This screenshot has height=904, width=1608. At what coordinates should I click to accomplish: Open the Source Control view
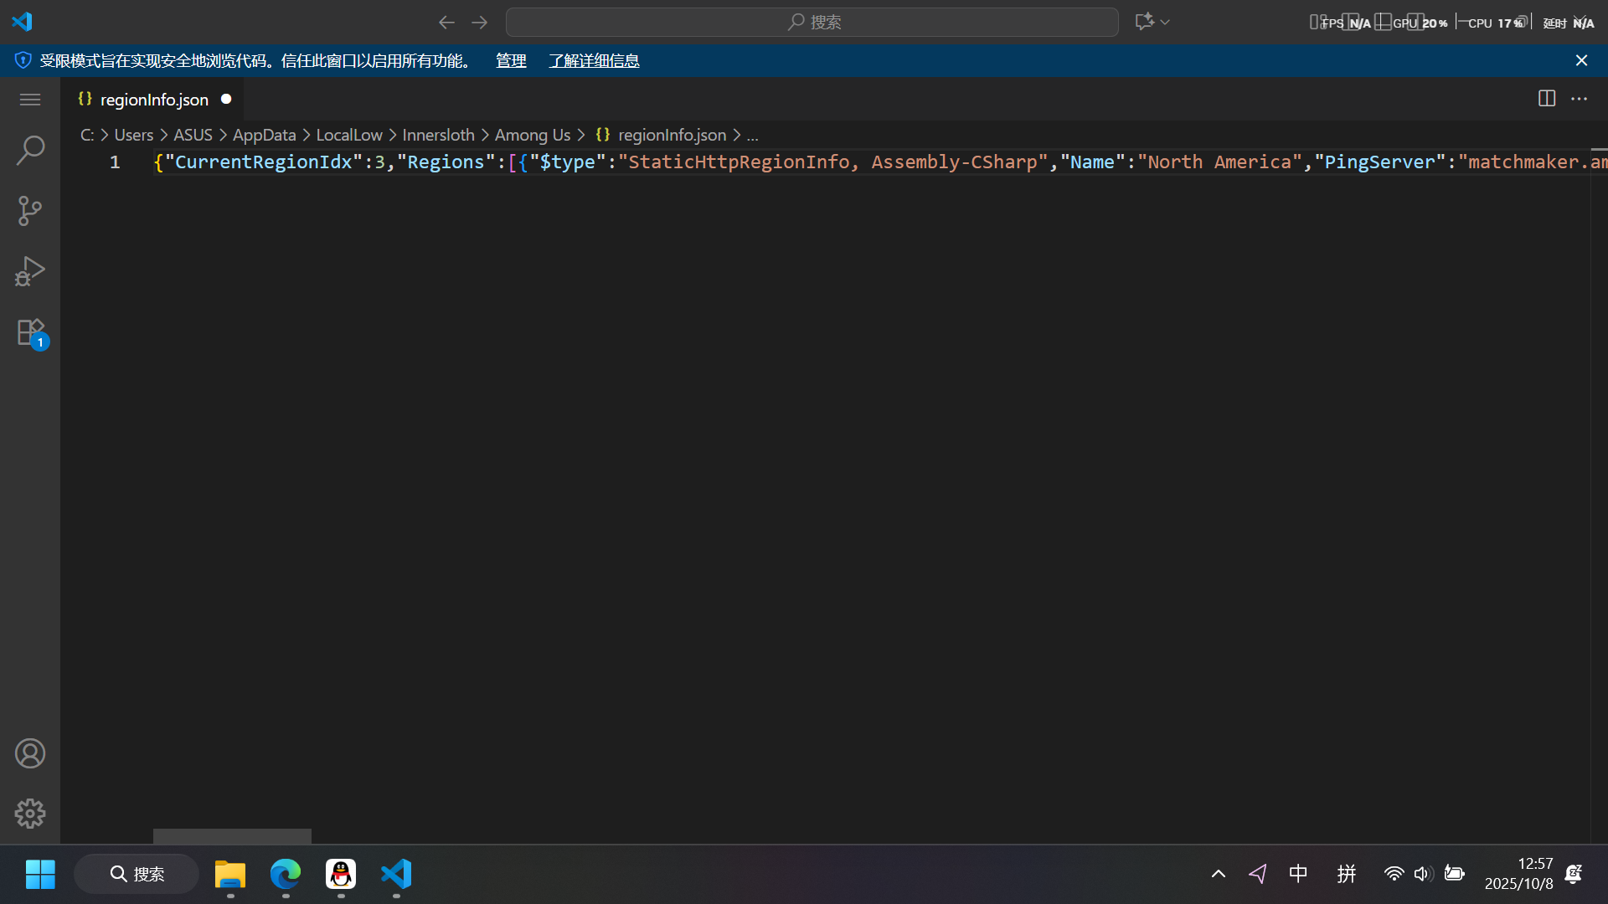(x=30, y=211)
